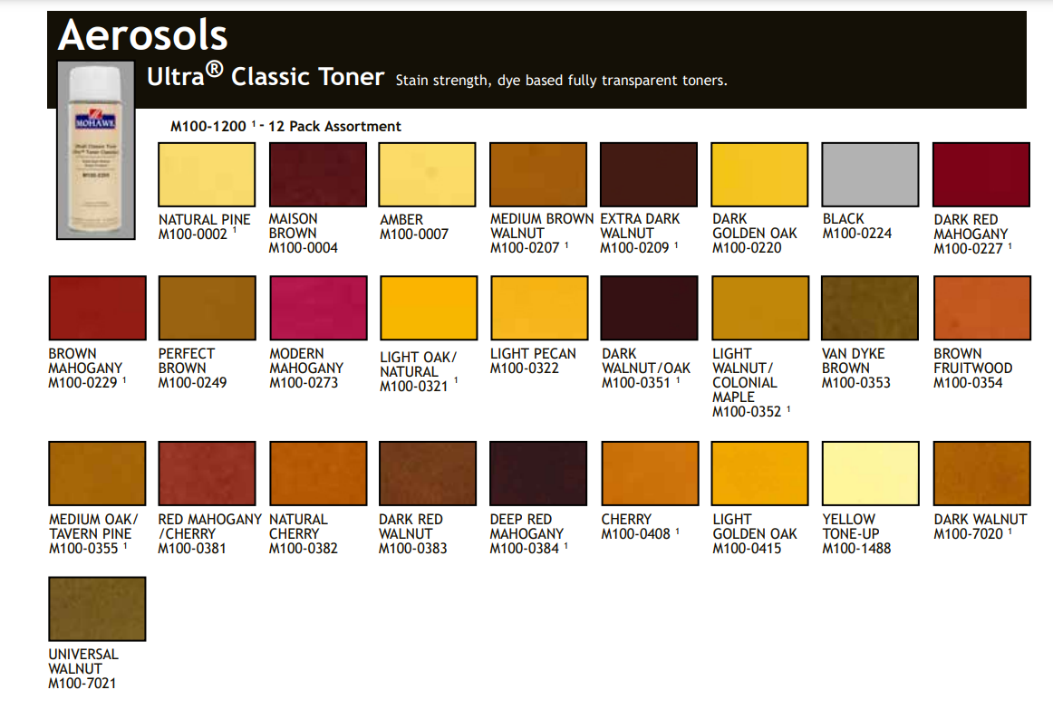Select the Black M100-0224 gray swatch
The image size is (1053, 709).
point(870,175)
